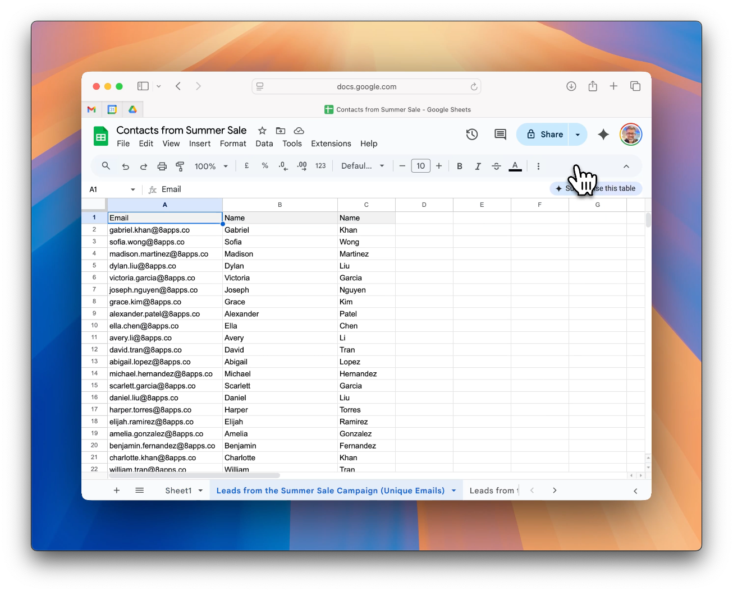Screen dimensions: 733x592
Task: Click the search menus magnifier icon
Action: 106,166
